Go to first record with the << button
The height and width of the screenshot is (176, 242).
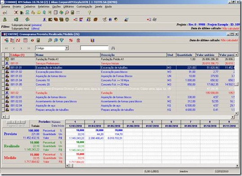pyautogui.click(x=6, y=48)
